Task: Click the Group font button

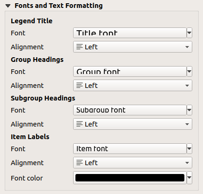Action: pyautogui.click(x=130, y=71)
